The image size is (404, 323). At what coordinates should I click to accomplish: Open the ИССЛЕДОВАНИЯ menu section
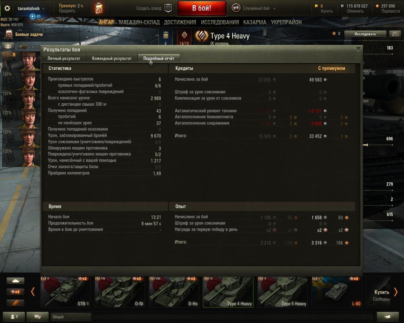pyautogui.click(x=220, y=22)
